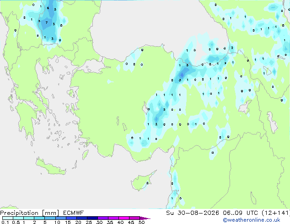Viewport: 290px width, 224px height.
Task: Click the (12+141) forecast offset text
Action: (276, 213)
